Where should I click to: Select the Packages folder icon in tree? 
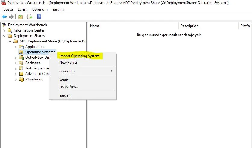21,63
